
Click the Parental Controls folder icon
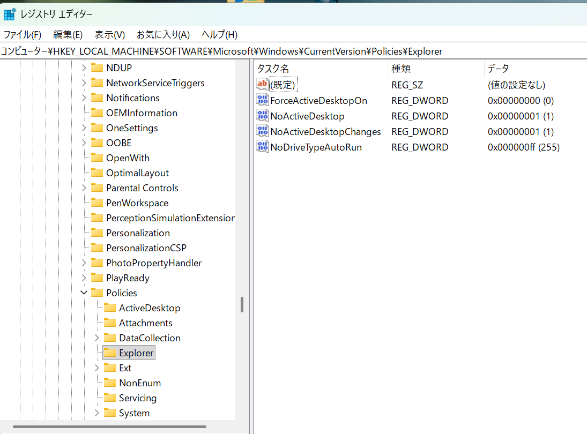[97, 188]
